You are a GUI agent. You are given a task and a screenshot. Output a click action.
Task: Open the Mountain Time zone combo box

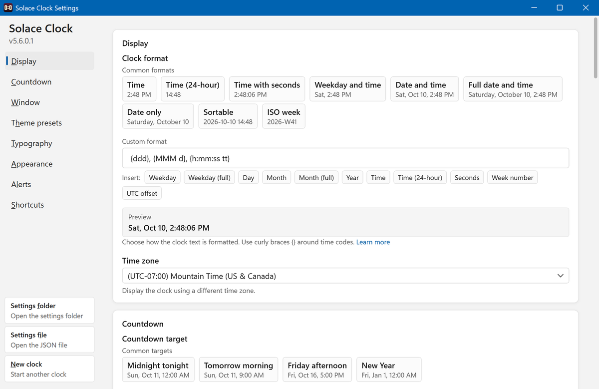[x=345, y=276]
